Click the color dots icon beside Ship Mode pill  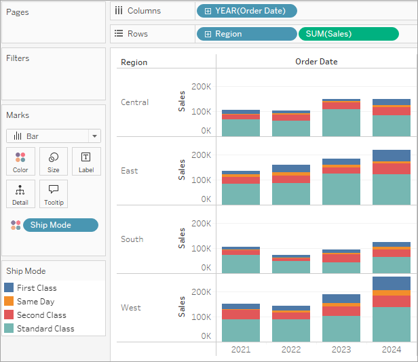(16, 225)
